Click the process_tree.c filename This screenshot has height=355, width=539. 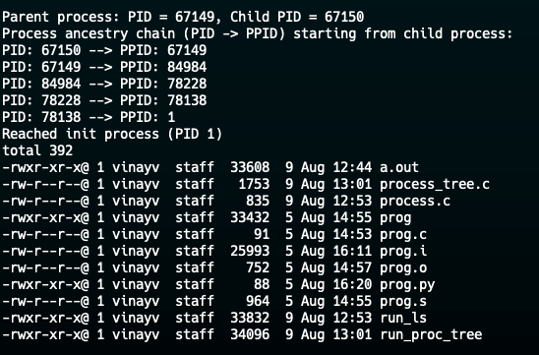point(435,184)
